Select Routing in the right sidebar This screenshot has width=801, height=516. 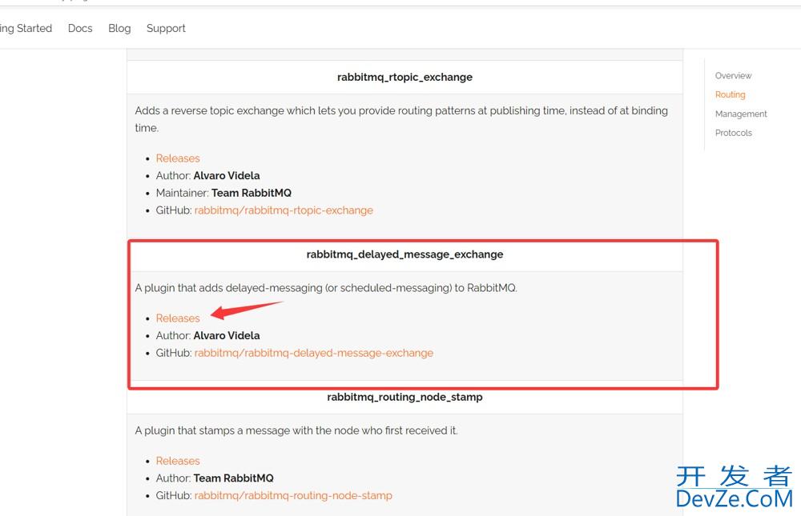coord(730,94)
